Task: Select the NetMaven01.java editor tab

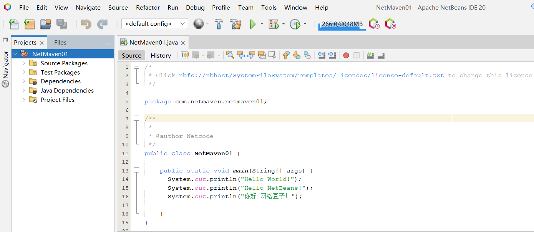Action: point(153,43)
